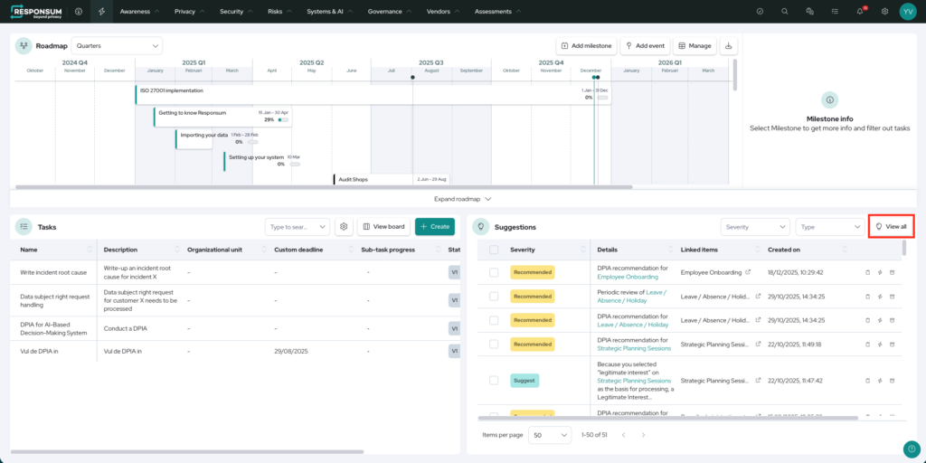Check the first Recommended suggestion row
This screenshot has height=463, width=926.
[493, 271]
